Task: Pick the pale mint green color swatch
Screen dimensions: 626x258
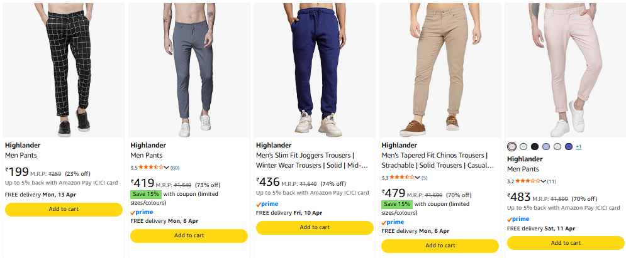Action: pos(523,147)
